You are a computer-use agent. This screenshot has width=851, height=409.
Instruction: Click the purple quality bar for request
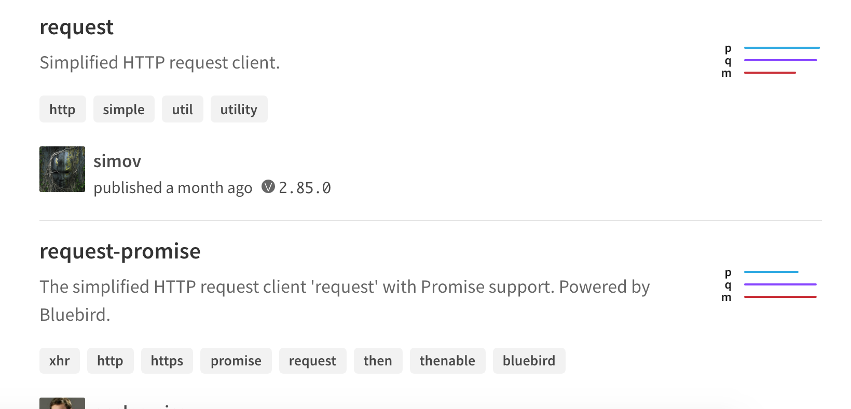(x=780, y=60)
